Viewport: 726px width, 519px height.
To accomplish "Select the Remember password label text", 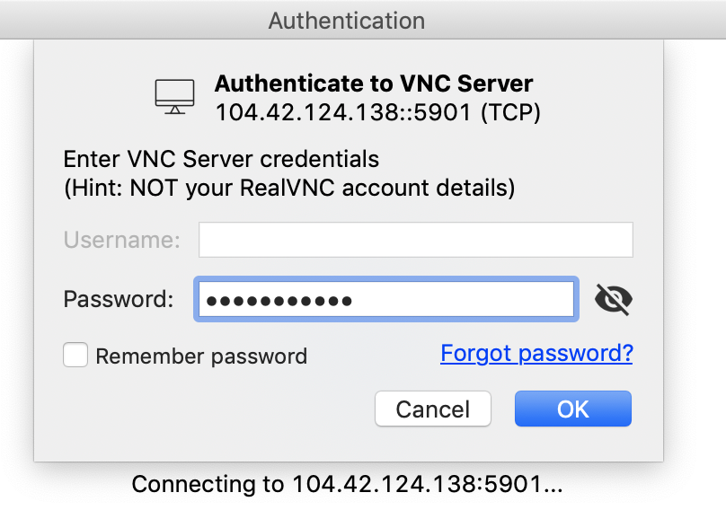I will point(201,356).
